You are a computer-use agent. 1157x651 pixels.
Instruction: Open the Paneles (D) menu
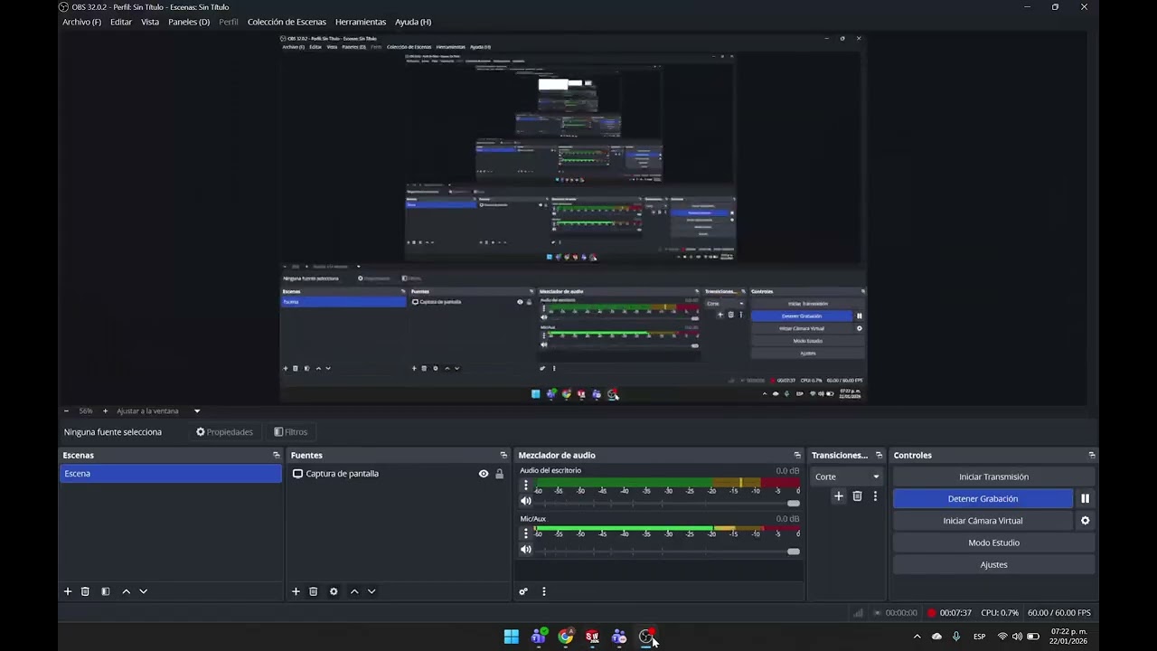tap(189, 22)
